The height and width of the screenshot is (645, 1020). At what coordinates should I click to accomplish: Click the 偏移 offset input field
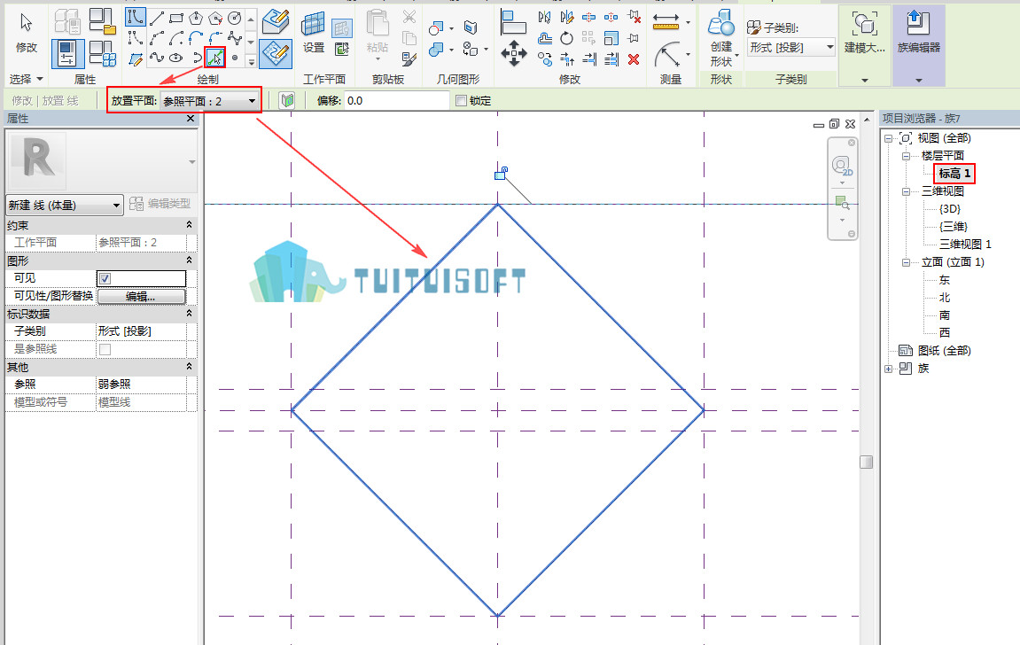click(397, 101)
